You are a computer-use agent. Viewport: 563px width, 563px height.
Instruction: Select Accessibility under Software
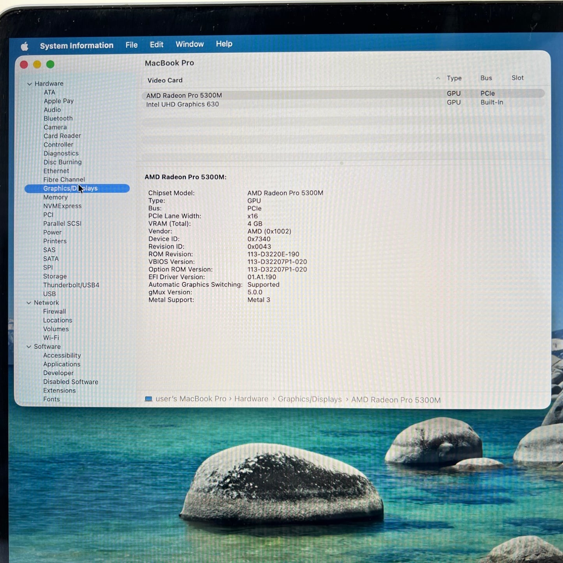(x=62, y=356)
